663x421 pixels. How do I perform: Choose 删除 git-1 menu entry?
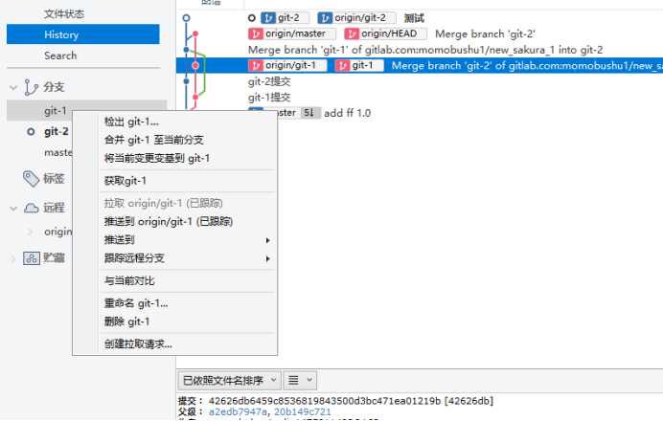(188, 321)
